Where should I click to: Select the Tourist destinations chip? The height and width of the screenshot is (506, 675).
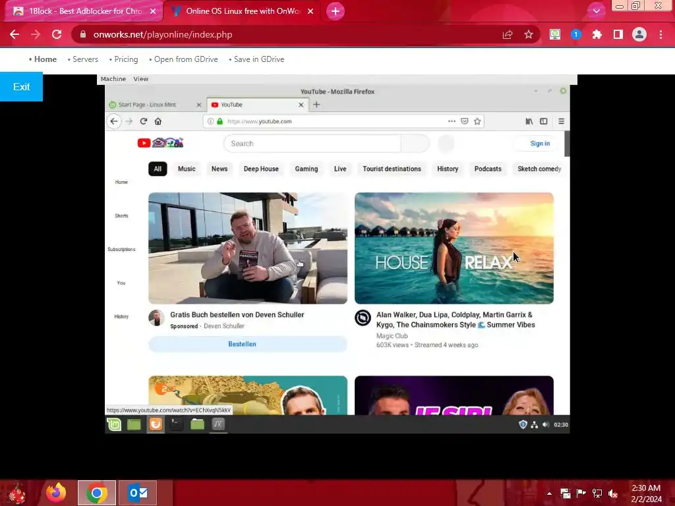coord(392,169)
